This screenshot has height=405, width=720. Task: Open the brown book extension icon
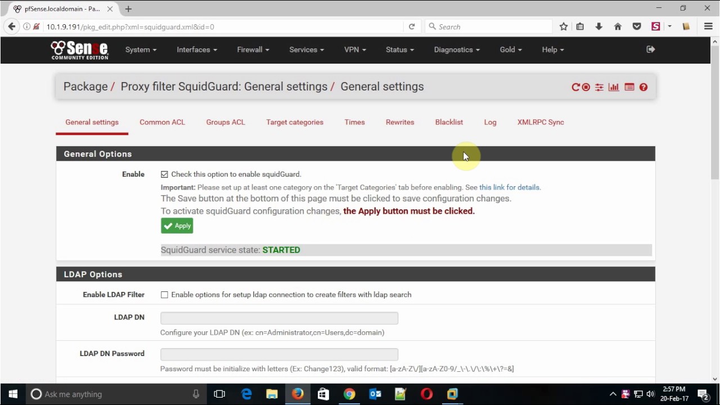(686, 26)
